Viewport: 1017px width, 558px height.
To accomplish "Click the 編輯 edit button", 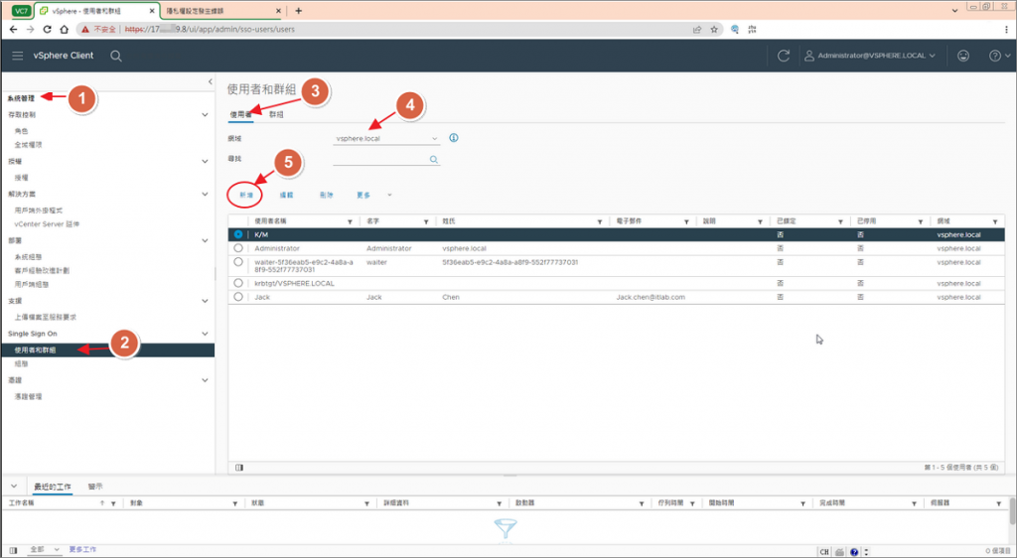I will click(x=287, y=195).
